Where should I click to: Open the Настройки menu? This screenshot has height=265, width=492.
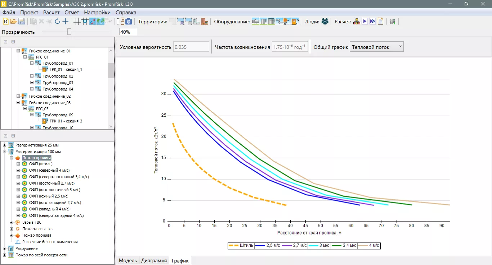(97, 12)
